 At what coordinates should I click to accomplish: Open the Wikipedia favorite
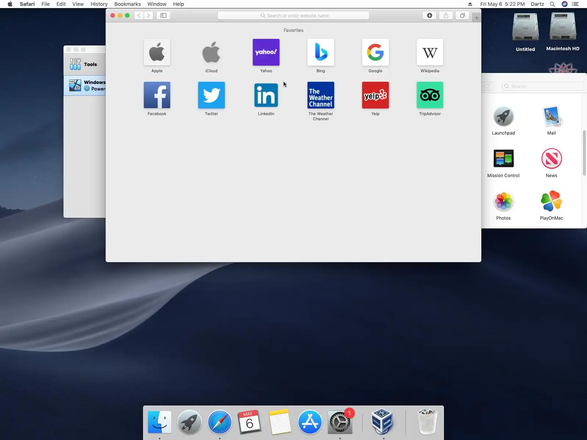pyautogui.click(x=430, y=52)
